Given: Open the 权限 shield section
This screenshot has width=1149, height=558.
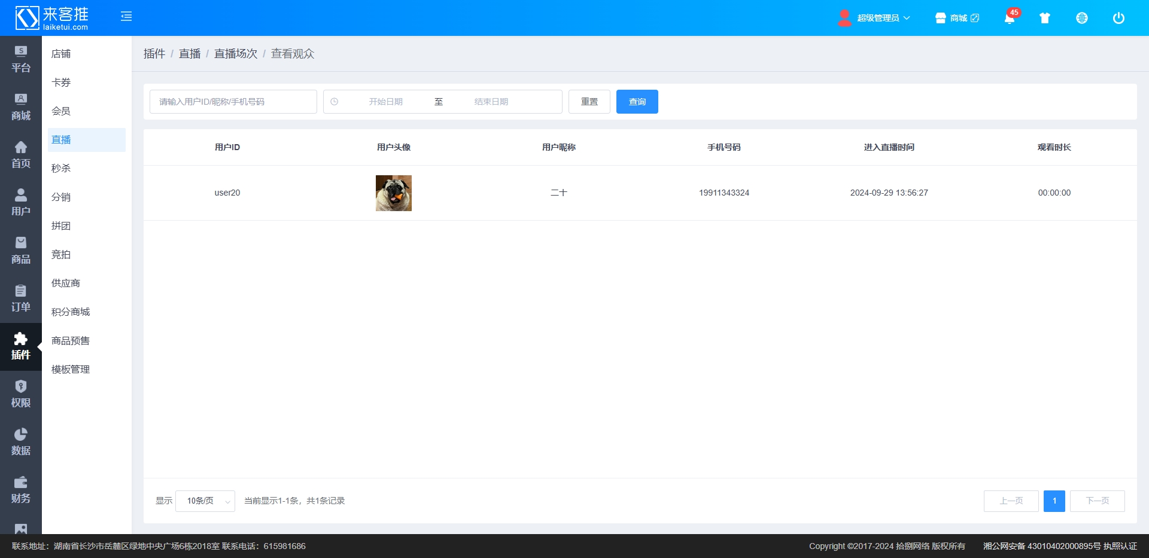Looking at the screenshot, I should (21, 394).
